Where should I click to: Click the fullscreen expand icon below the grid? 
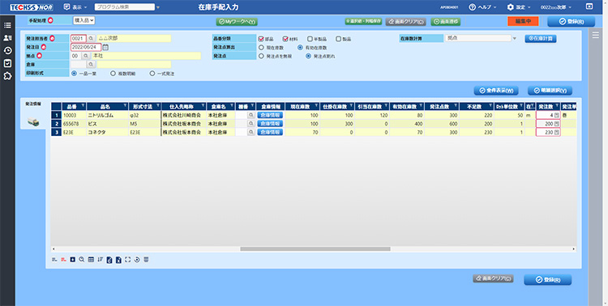point(127,260)
